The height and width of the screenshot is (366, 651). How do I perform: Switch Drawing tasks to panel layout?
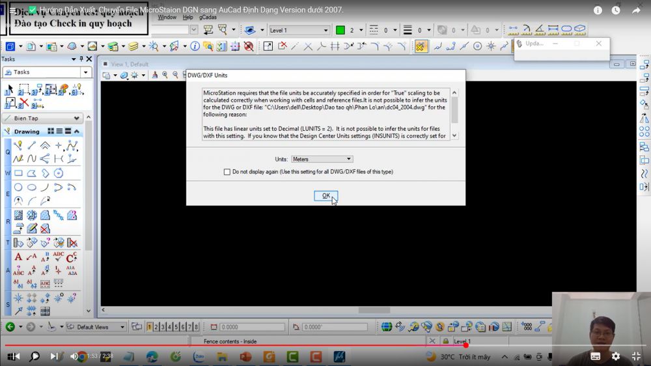pyautogui.click(x=68, y=132)
